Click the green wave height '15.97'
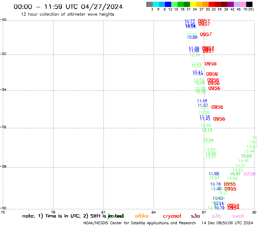Image resolution: width=257 pixels, height=226 pixels. coord(235,174)
